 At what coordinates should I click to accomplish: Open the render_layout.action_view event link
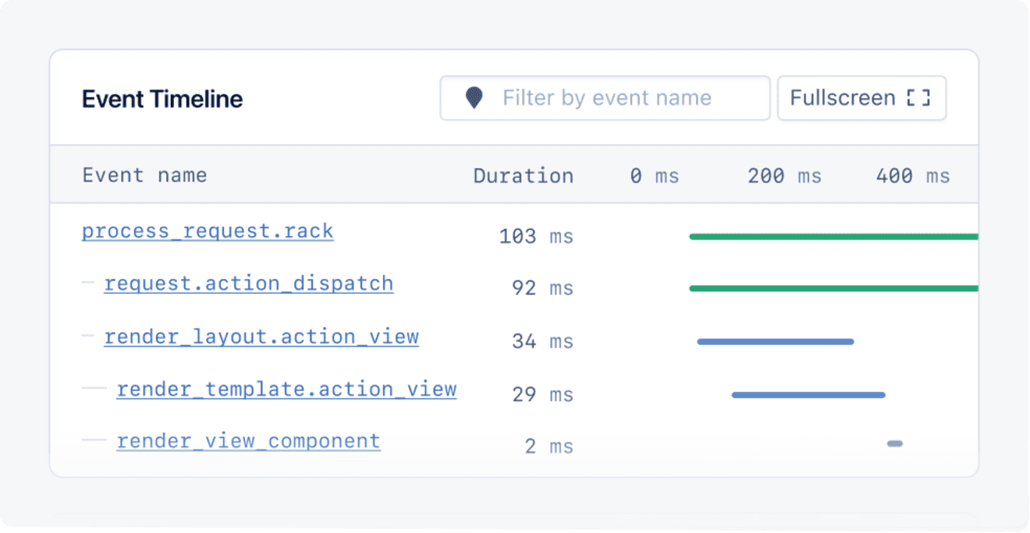261,337
